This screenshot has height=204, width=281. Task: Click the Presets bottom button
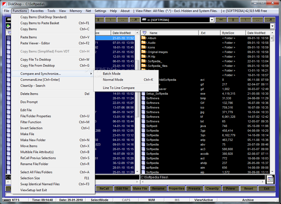point(194,188)
